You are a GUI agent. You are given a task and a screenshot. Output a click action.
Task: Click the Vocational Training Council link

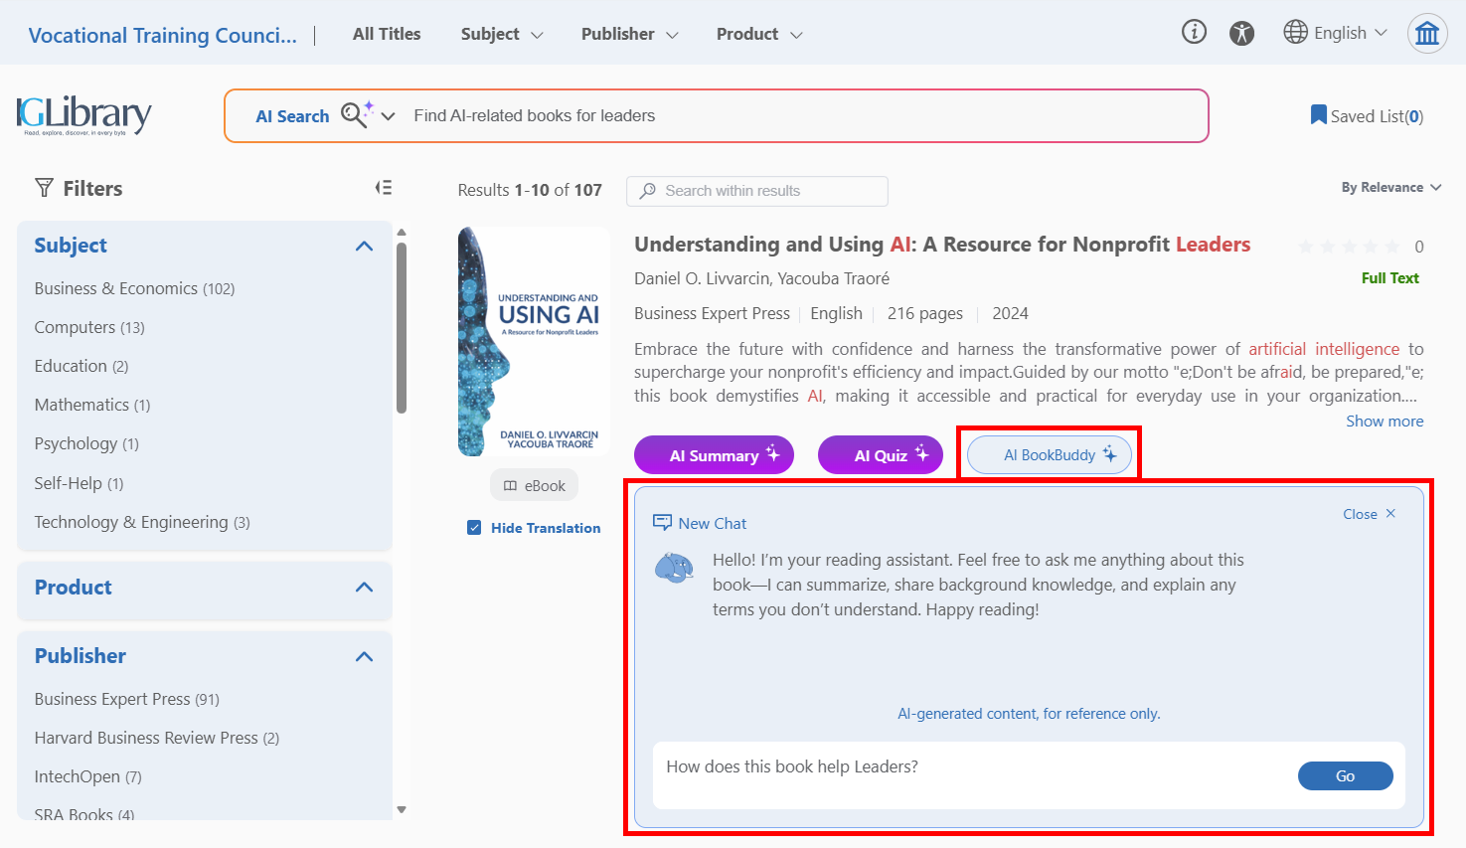pos(163,36)
